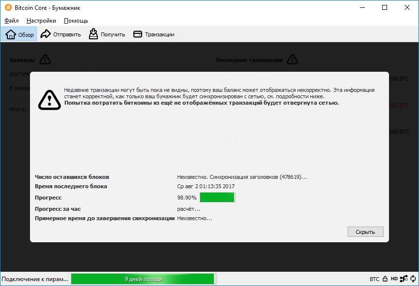Image resolution: width=419 pixels, height=286 pixels.
Task: Click the HD wallet indicator icon
Action: [394, 279]
